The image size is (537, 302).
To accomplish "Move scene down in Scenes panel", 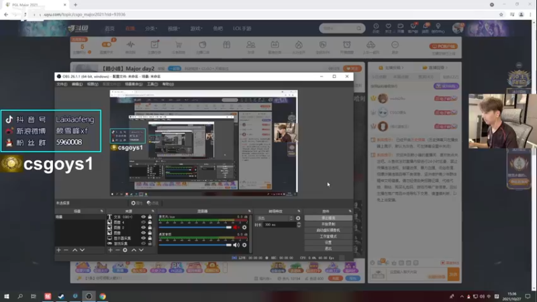I will (82, 250).
